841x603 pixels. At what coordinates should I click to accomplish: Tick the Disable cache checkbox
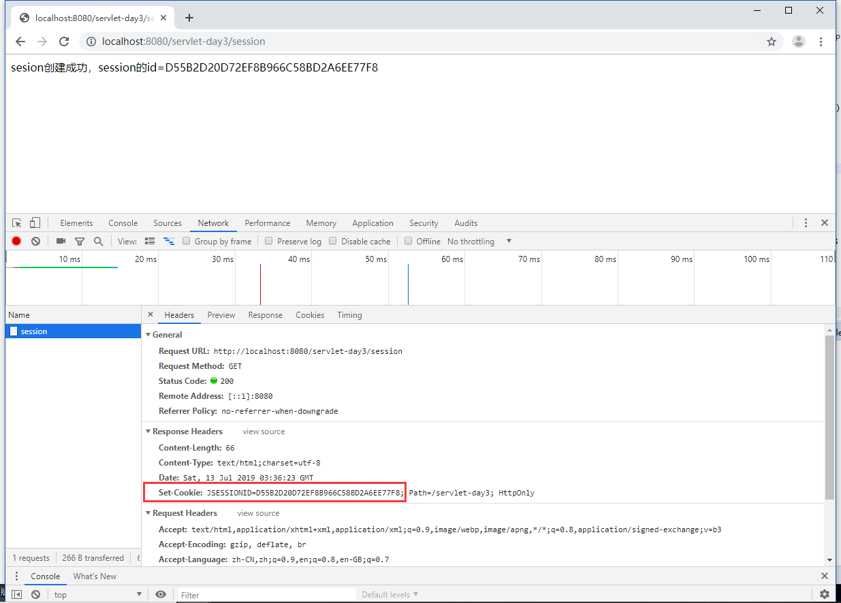tap(333, 241)
